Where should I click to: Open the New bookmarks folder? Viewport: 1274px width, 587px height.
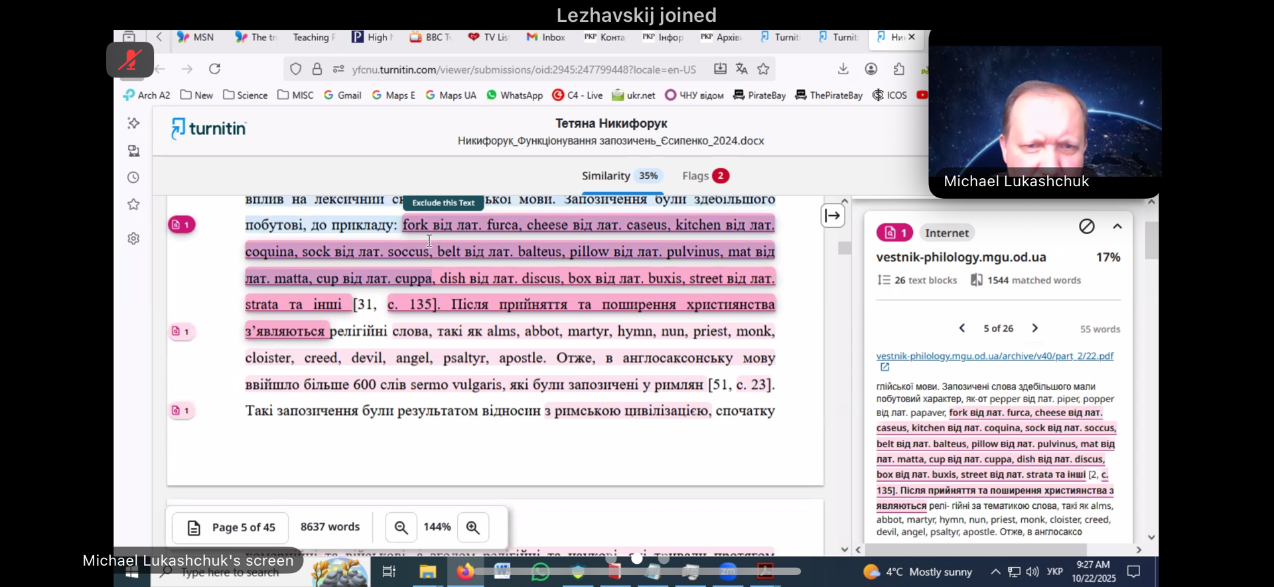point(196,95)
